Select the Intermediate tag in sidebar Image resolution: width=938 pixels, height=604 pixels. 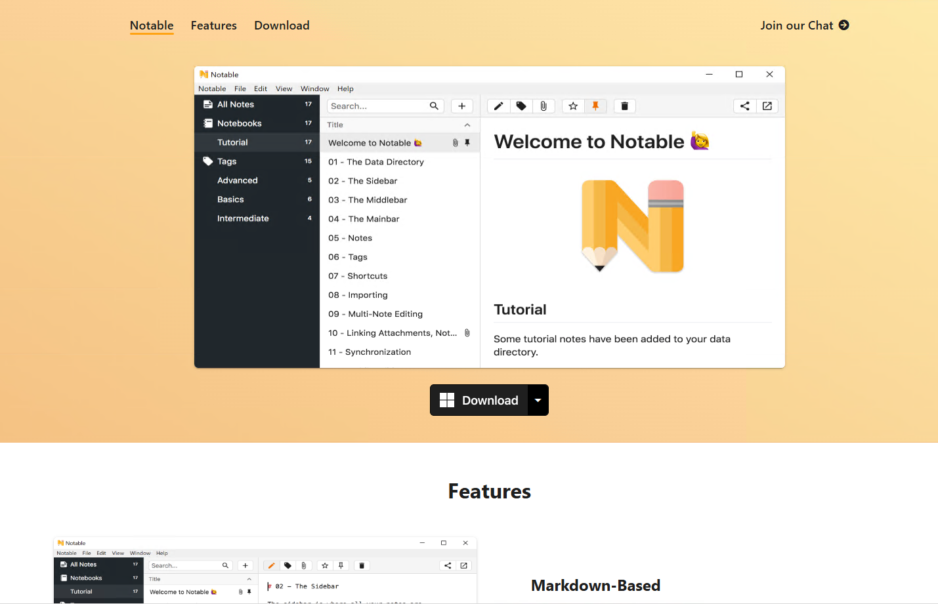point(257,218)
